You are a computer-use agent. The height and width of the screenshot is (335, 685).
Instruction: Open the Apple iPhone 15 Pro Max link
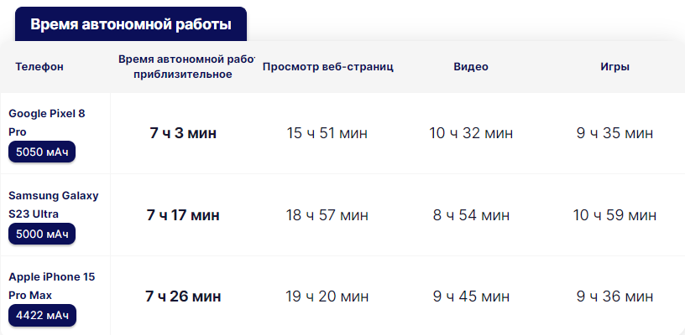[x=51, y=286]
